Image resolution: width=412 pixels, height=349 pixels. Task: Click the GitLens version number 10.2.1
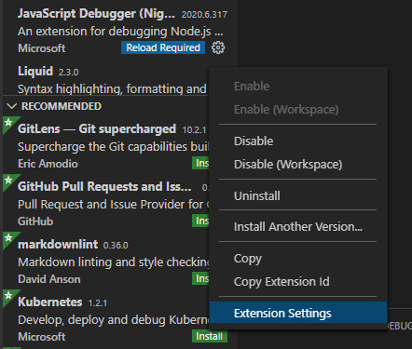[194, 130]
